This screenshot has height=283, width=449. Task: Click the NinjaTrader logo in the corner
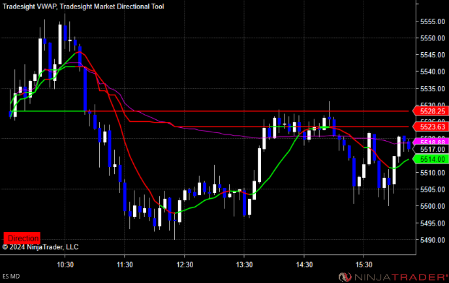[x=393, y=276]
